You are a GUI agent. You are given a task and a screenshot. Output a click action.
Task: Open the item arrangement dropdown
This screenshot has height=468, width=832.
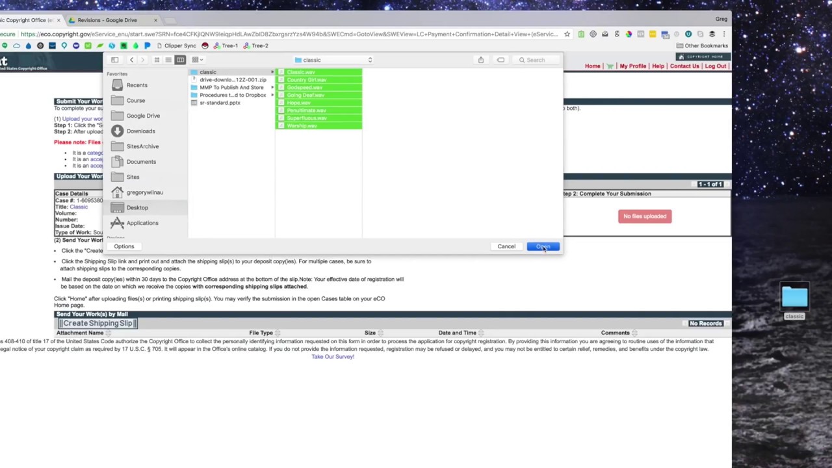pos(197,60)
